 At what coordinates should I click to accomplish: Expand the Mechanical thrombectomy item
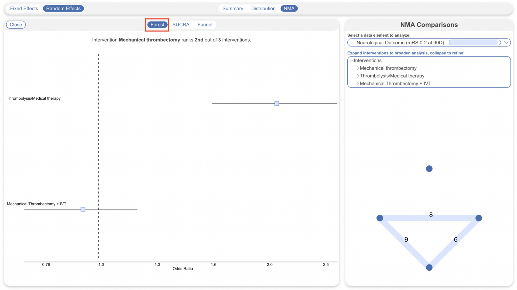pos(358,68)
